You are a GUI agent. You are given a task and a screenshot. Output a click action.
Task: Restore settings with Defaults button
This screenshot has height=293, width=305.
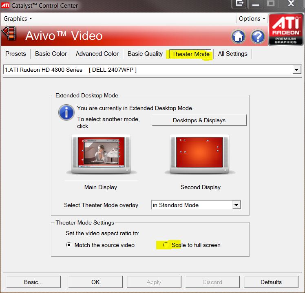pos(271,282)
